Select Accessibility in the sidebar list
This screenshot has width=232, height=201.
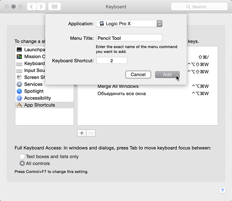tap(44, 98)
